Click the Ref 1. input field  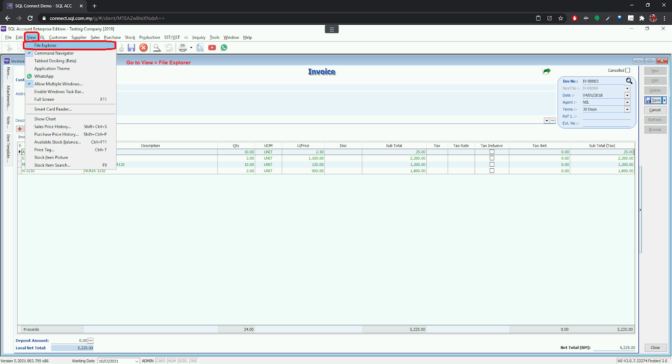click(606, 116)
